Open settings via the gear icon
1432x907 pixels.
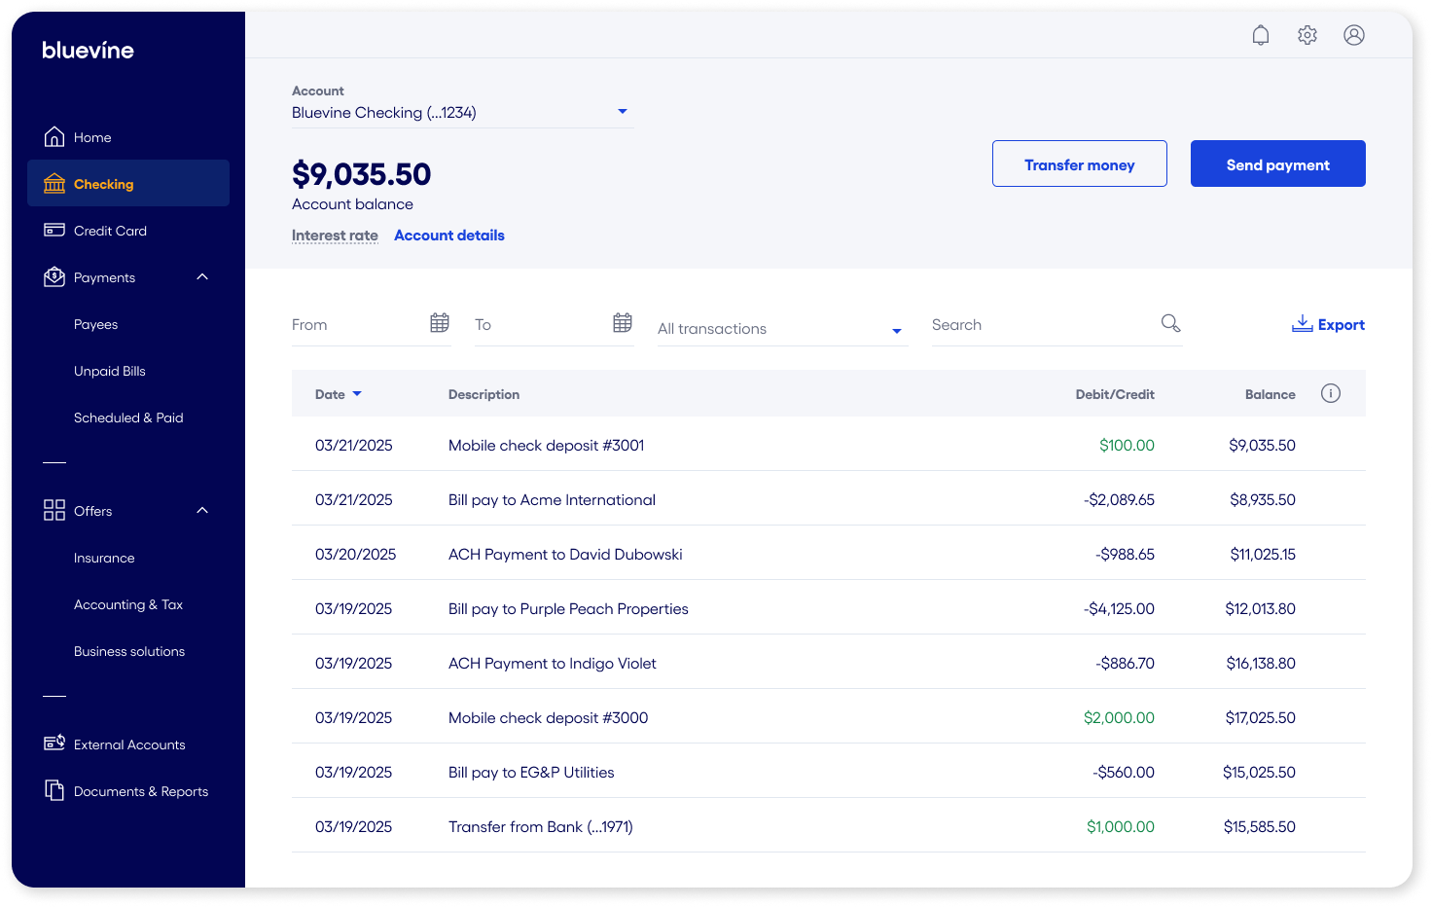[1307, 35]
